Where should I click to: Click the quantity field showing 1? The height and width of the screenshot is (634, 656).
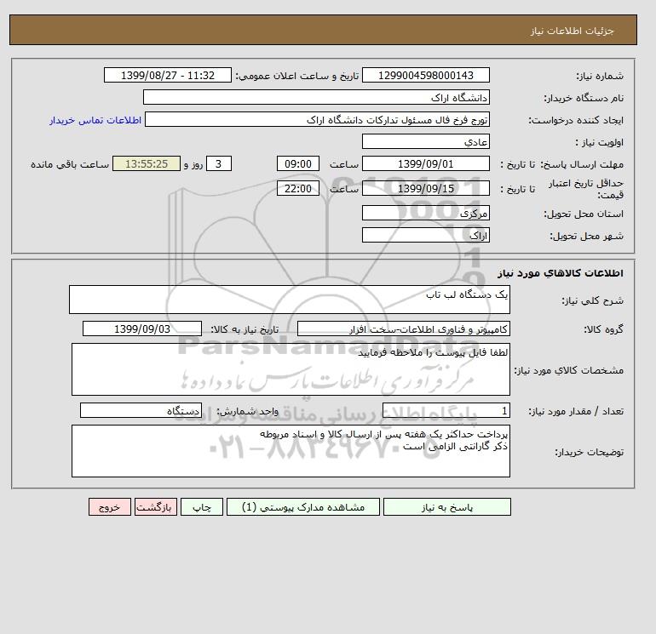(x=446, y=410)
